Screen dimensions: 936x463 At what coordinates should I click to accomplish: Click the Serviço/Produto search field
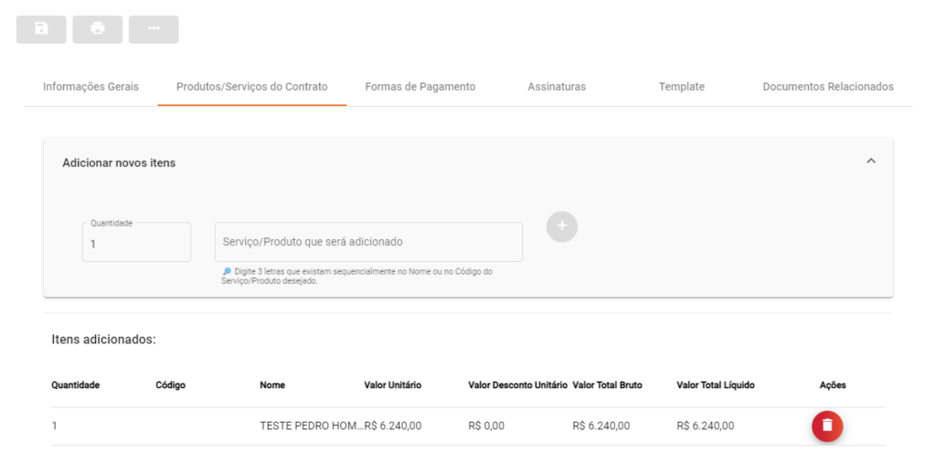[x=368, y=242]
